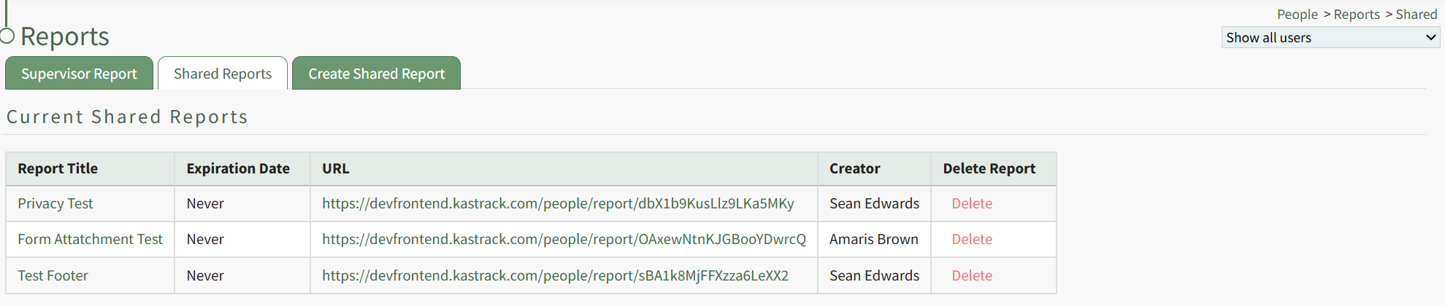Delete the Privacy Test report

pos(971,203)
